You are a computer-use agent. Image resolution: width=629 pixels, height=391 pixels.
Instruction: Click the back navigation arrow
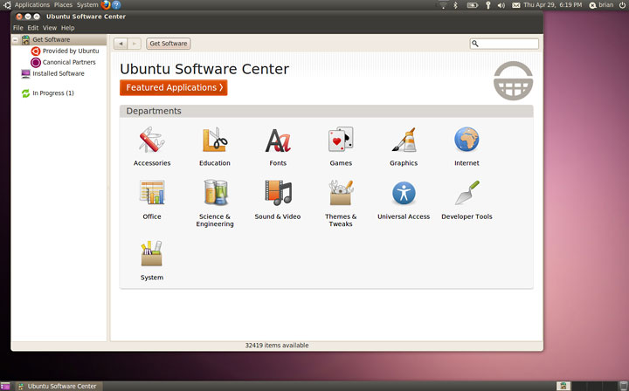121,44
